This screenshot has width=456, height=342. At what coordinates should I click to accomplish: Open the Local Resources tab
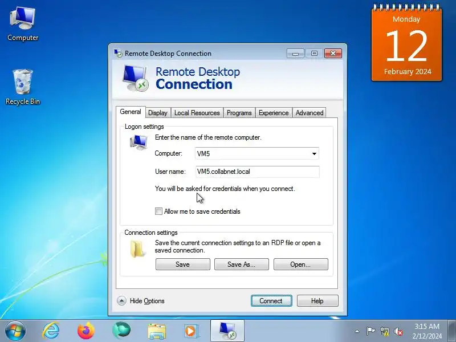click(197, 113)
